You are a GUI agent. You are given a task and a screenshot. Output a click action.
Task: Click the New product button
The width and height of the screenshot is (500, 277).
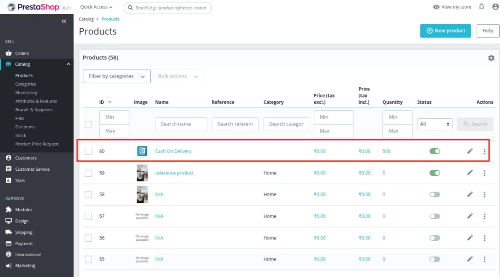(445, 31)
